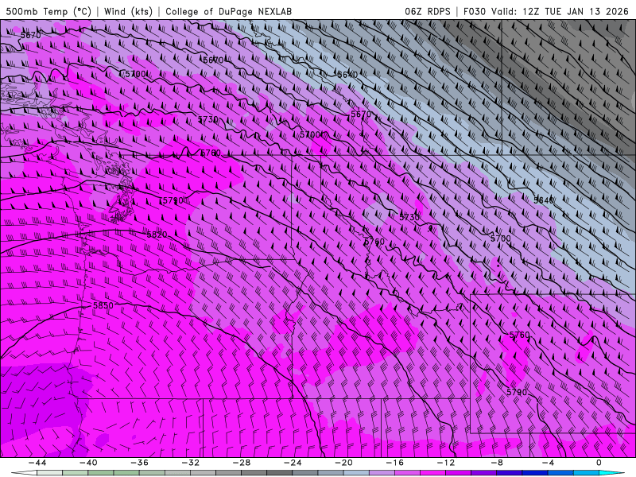This screenshot has height=477, width=636.
Task: Click the -20 color scale label
Action: (x=343, y=463)
